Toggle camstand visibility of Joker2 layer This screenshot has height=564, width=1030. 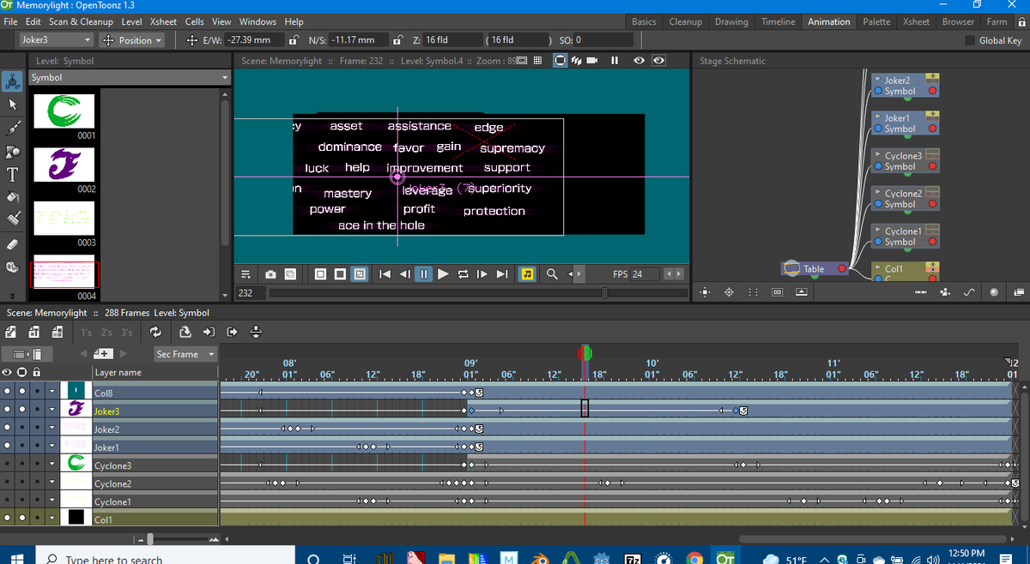click(x=22, y=429)
